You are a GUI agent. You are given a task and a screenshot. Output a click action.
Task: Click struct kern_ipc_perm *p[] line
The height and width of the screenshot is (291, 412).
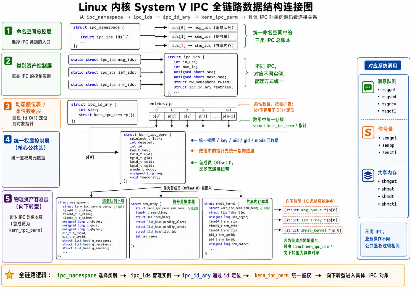[107, 115]
